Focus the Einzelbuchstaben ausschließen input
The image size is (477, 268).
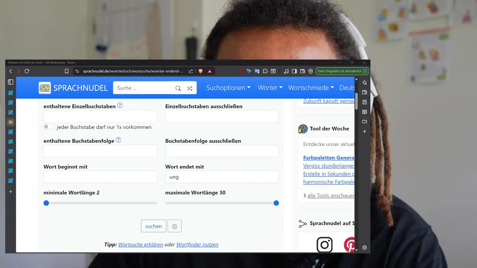point(222,117)
